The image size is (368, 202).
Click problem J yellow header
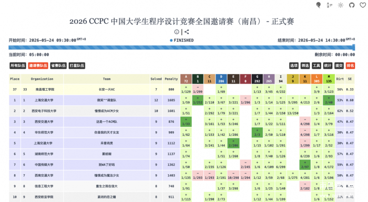[293, 79]
